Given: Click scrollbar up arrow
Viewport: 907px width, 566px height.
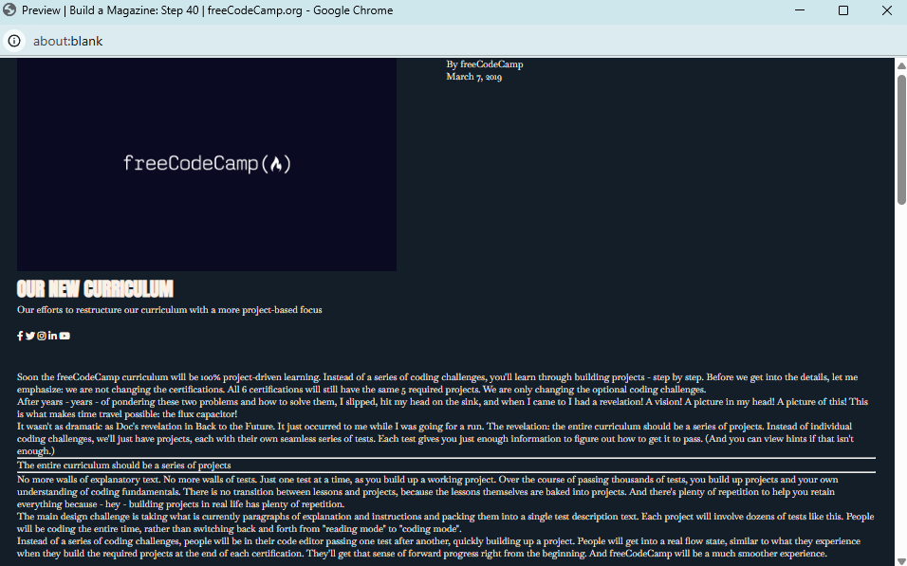Looking at the screenshot, I should (900, 65).
